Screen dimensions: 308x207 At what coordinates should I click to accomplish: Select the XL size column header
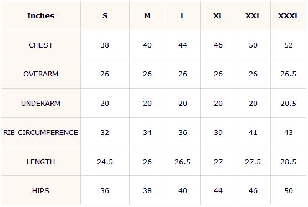tap(218, 15)
